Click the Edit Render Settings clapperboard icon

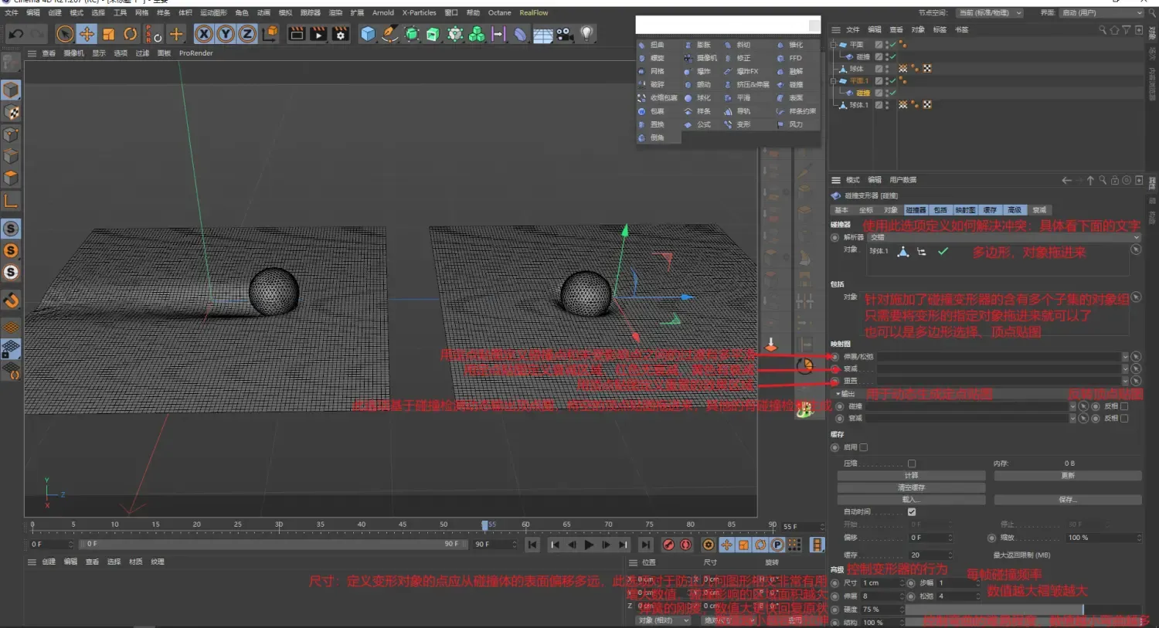[x=340, y=34]
